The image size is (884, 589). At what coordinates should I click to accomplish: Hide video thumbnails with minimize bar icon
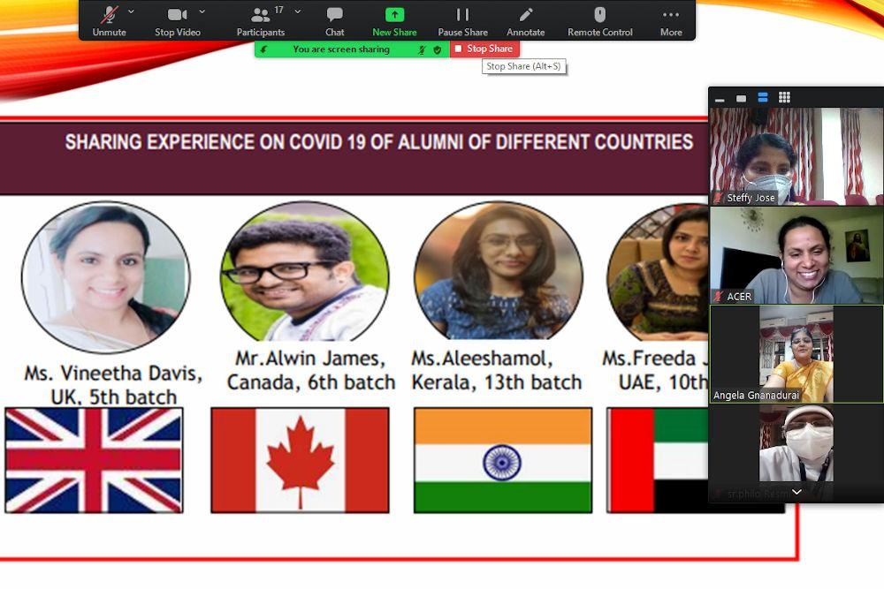point(720,99)
